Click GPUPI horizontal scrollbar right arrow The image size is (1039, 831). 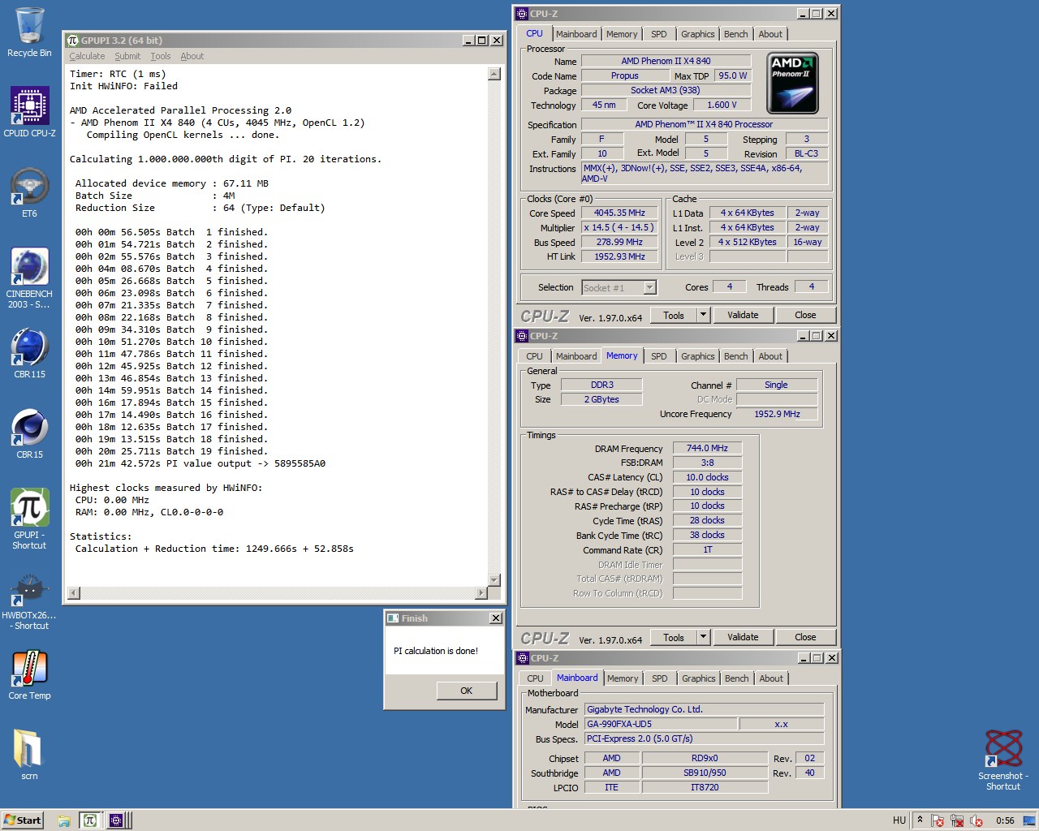[481, 593]
